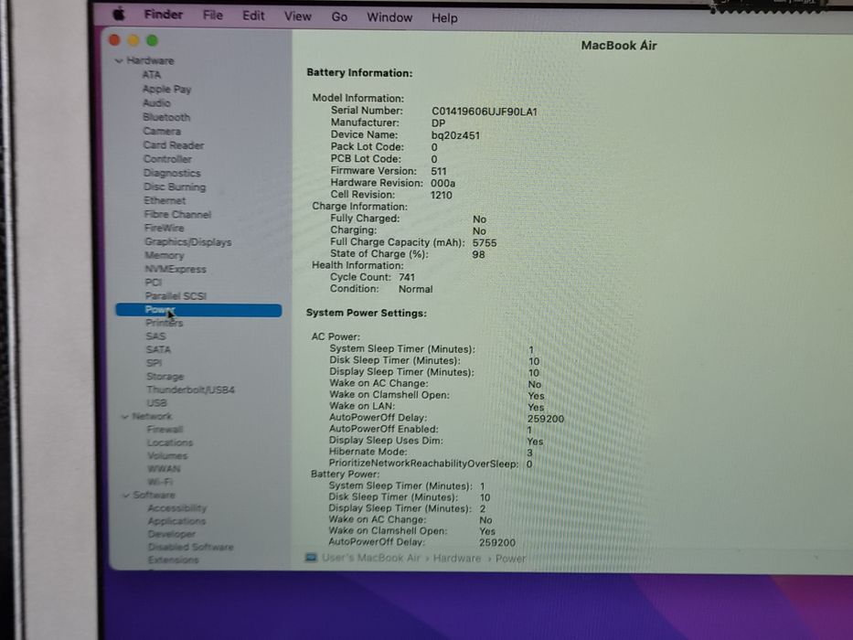Select USB in sidebar
Viewport: 853px width, 640px height.
click(156, 403)
